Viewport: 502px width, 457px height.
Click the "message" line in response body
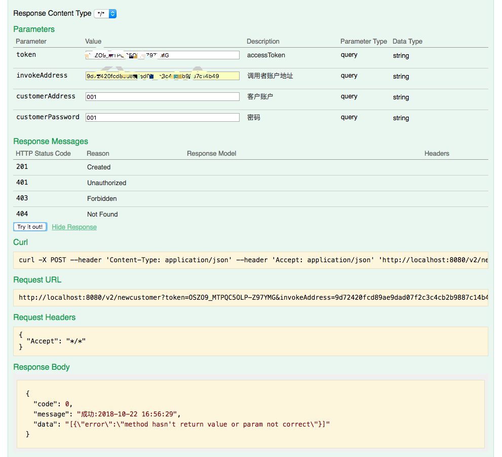coord(107,414)
